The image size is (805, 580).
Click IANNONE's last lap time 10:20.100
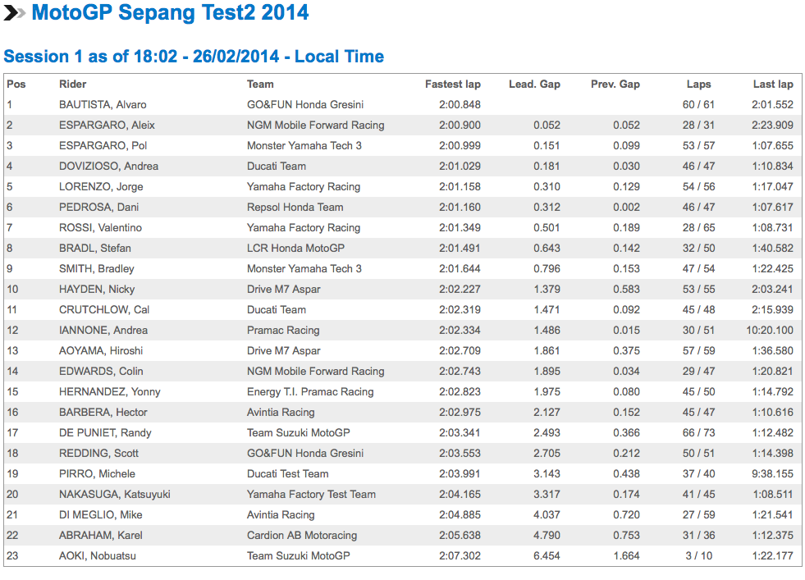tap(770, 331)
